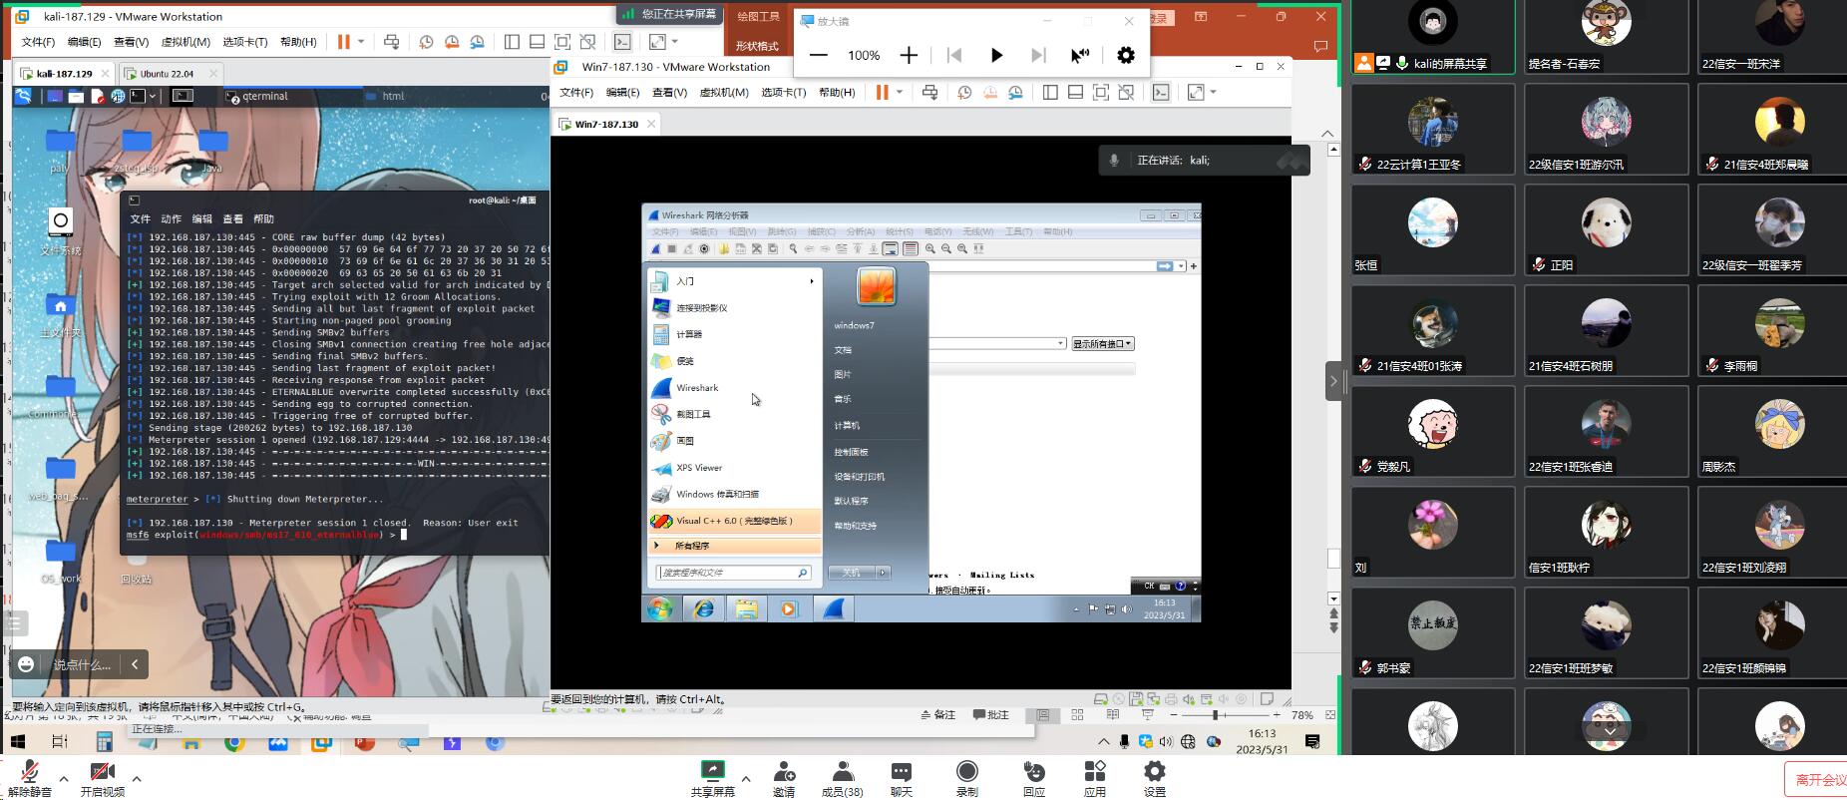Click Magnifier read-from-cursor icon
The height and width of the screenshot is (800, 1847).
(x=1080, y=55)
